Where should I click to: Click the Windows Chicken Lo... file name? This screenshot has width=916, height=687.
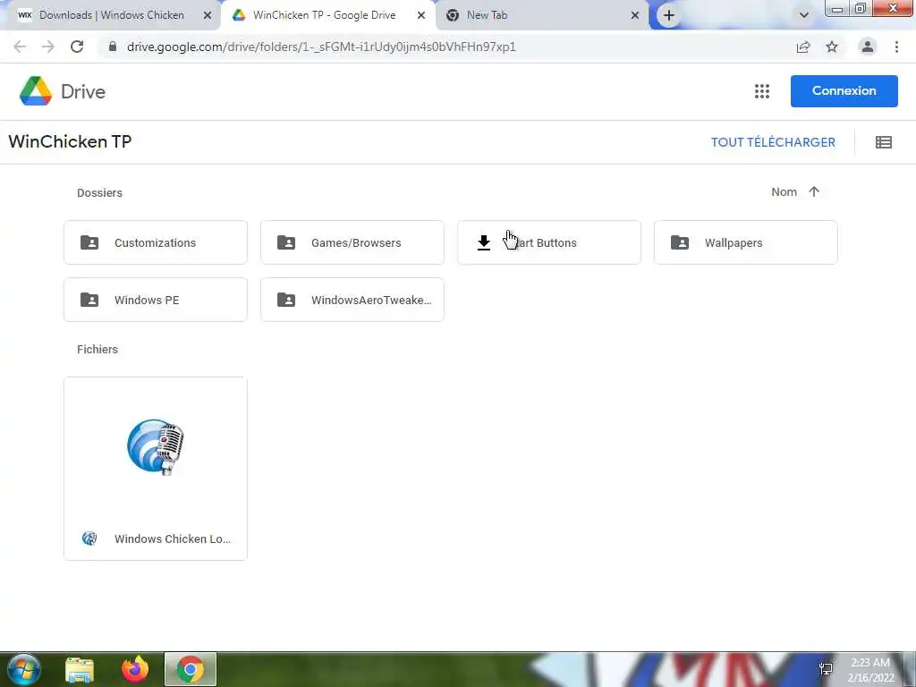pos(173,539)
